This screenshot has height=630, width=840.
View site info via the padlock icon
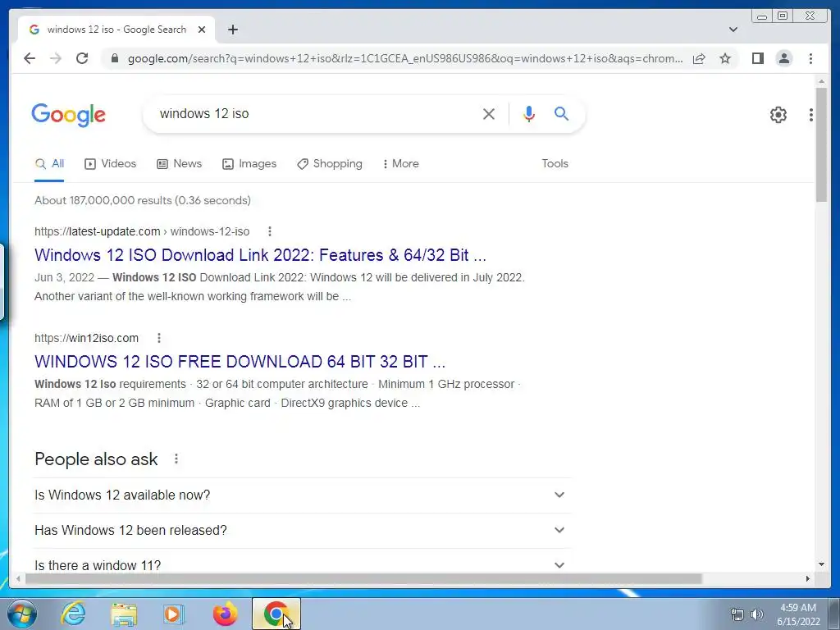click(115, 58)
